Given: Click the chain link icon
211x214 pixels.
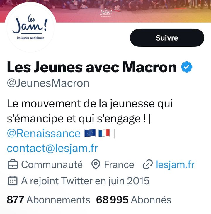Looking at the screenshot, I should click(147, 165).
